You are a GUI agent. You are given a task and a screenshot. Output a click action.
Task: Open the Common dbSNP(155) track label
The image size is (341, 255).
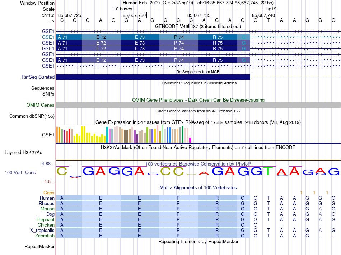pos(32,116)
